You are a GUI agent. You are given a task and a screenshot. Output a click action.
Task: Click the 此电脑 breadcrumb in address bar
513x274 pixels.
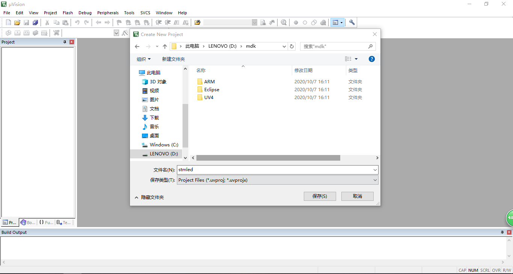[x=192, y=46]
